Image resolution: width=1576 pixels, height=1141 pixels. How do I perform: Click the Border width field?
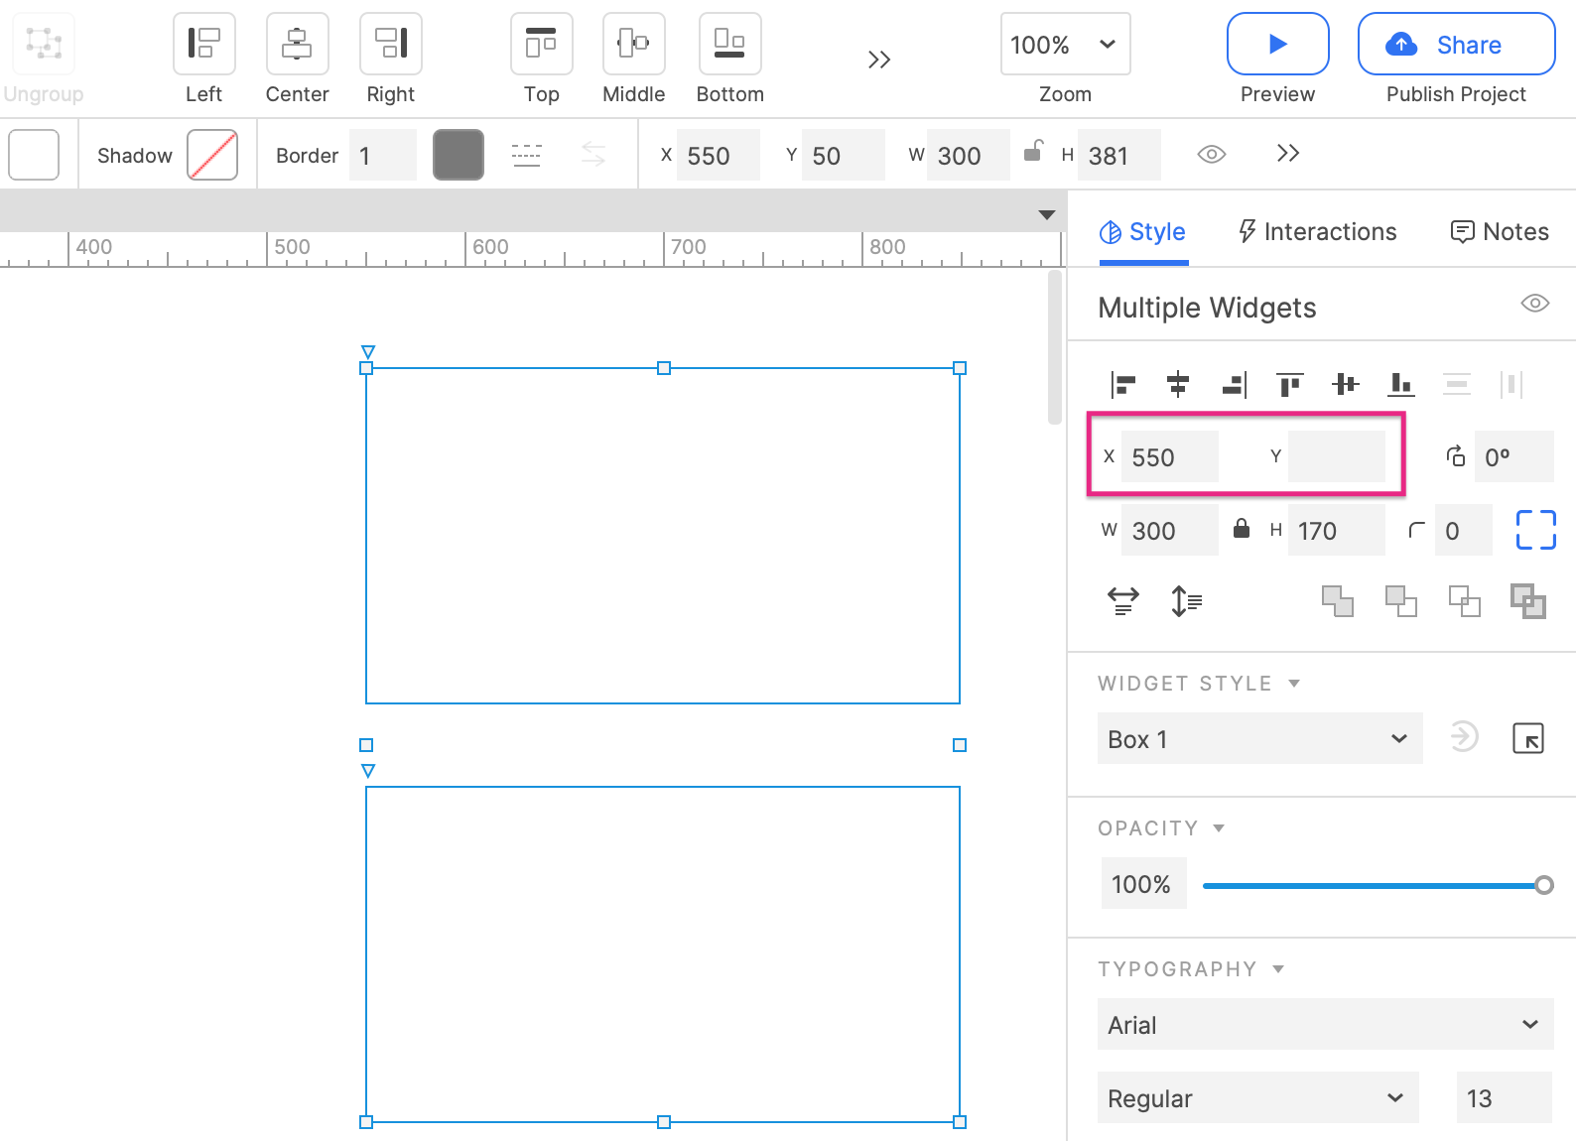[382, 155]
